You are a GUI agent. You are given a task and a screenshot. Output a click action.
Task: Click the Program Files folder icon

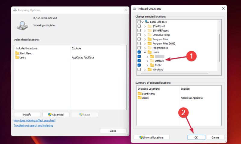click(149, 39)
